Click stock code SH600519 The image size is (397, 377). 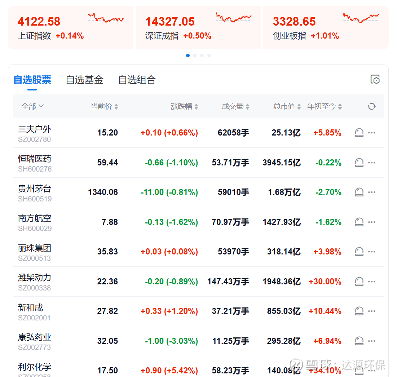(35, 199)
